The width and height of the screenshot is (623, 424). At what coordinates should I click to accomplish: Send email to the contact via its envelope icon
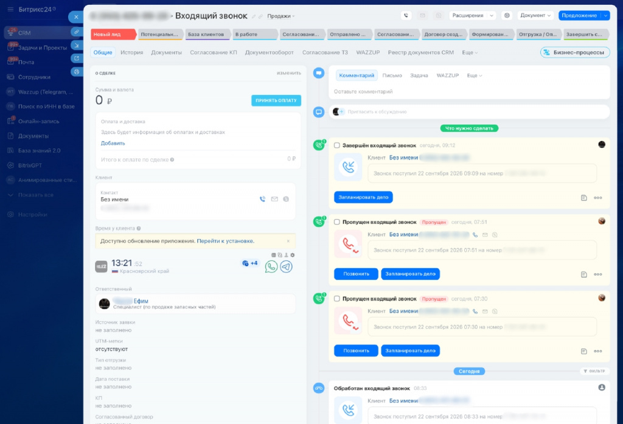coord(274,199)
